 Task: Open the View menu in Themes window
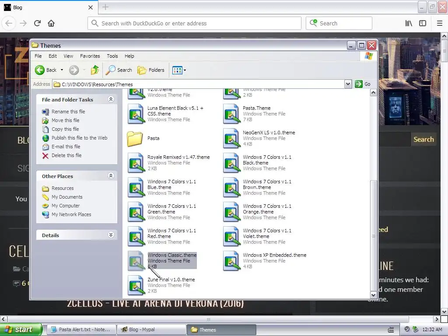(x=68, y=56)
